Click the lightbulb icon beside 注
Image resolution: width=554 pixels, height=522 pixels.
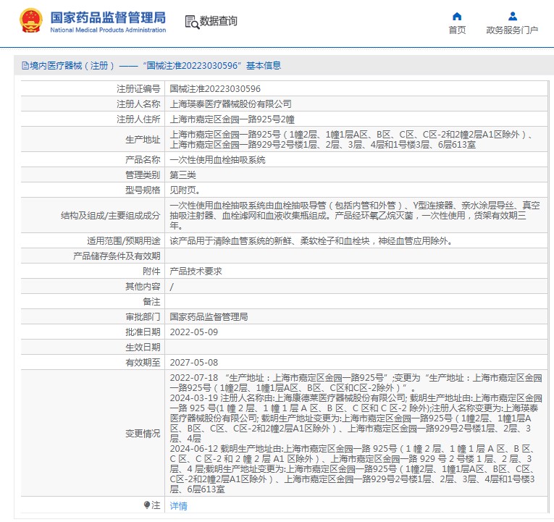(147, 505)
